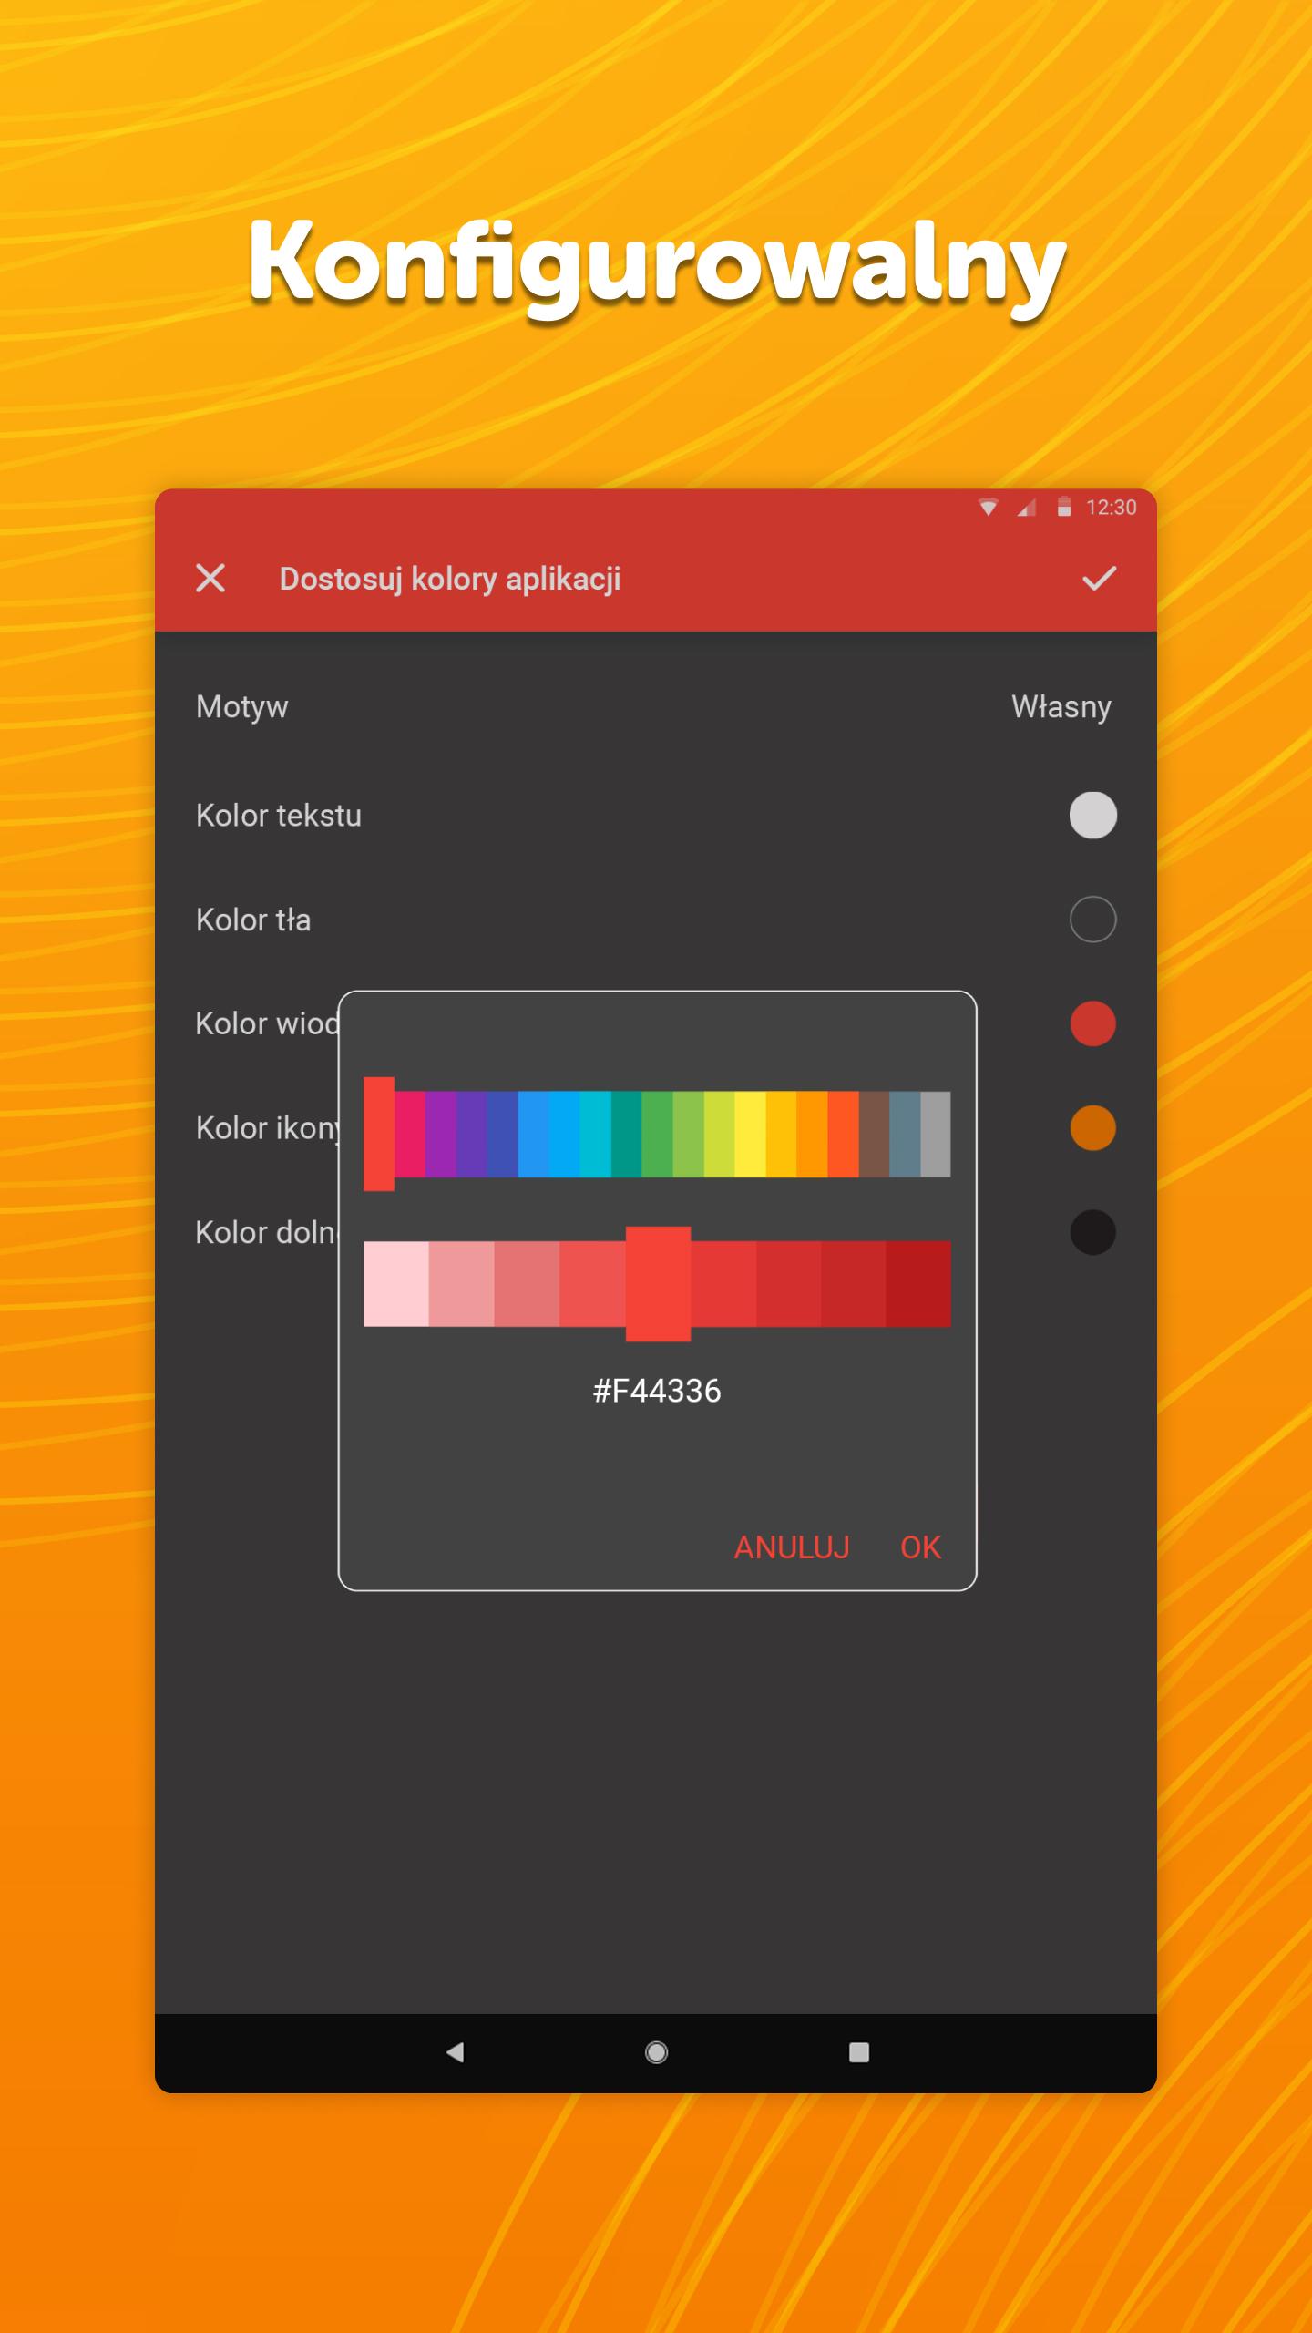Screen dimensions: 1312x2333
Task: Tap the battery status icon
Action: (1063, 508)
